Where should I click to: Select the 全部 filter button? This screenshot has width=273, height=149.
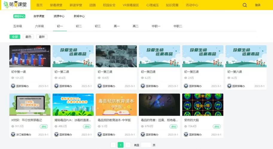pyautogui.click(x=15, y=37)
